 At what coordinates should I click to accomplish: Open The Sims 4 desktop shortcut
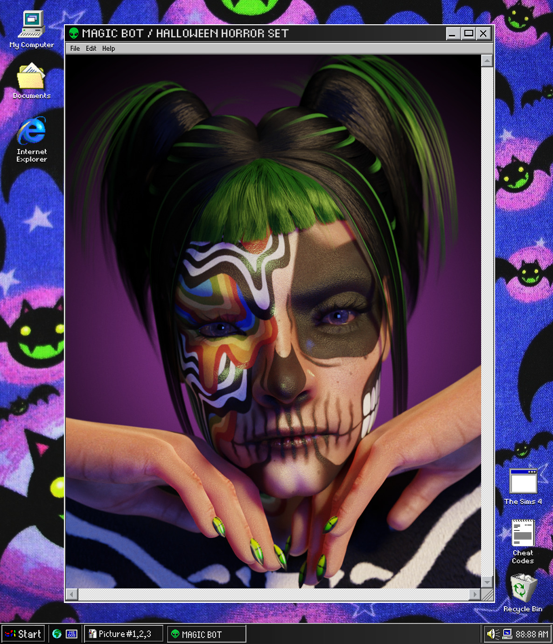pyautogui.click(x=523, y=487)
